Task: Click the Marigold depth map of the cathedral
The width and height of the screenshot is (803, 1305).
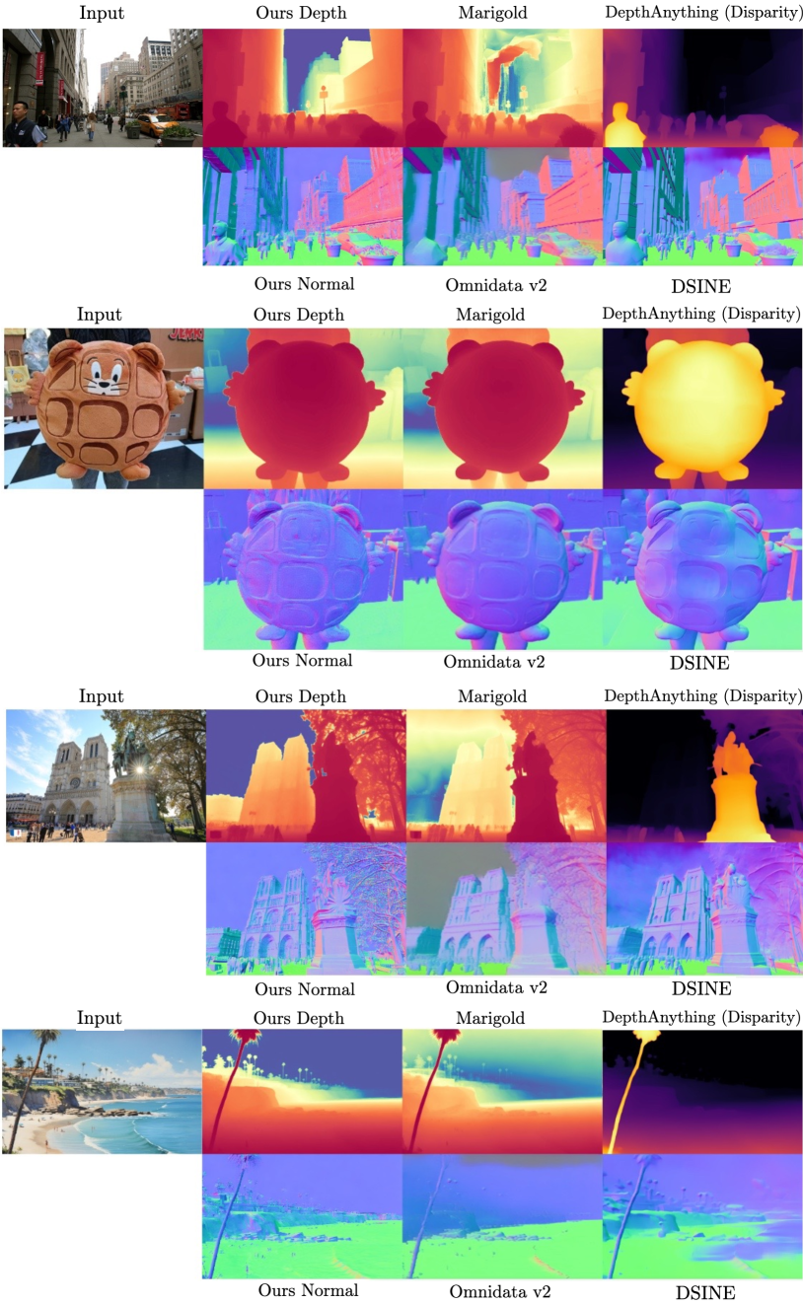Action: pyautogui.click(x=505, y=775)
